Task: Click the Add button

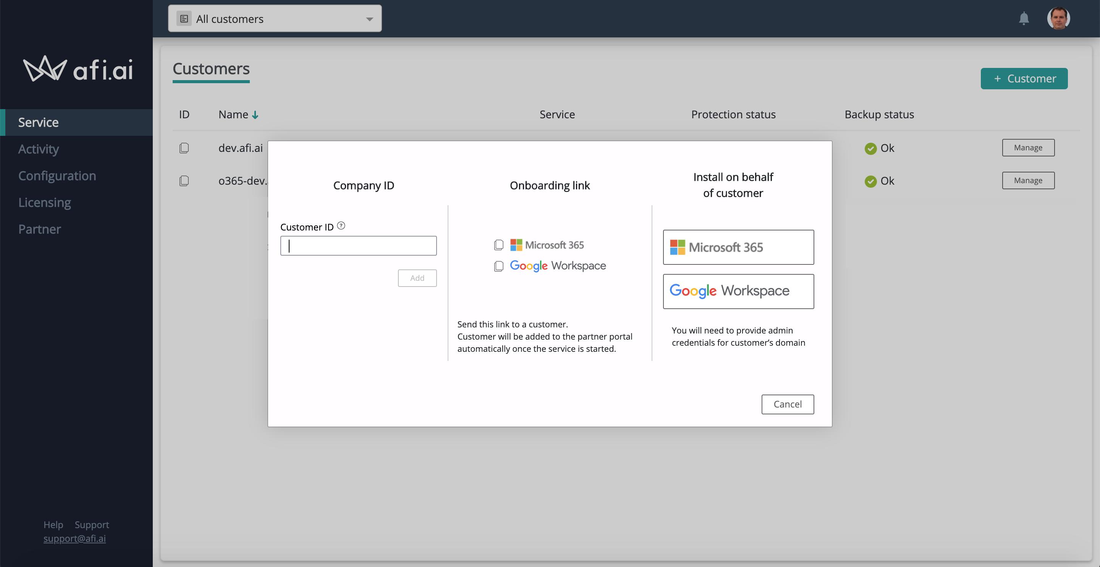Action: (417, 278)
